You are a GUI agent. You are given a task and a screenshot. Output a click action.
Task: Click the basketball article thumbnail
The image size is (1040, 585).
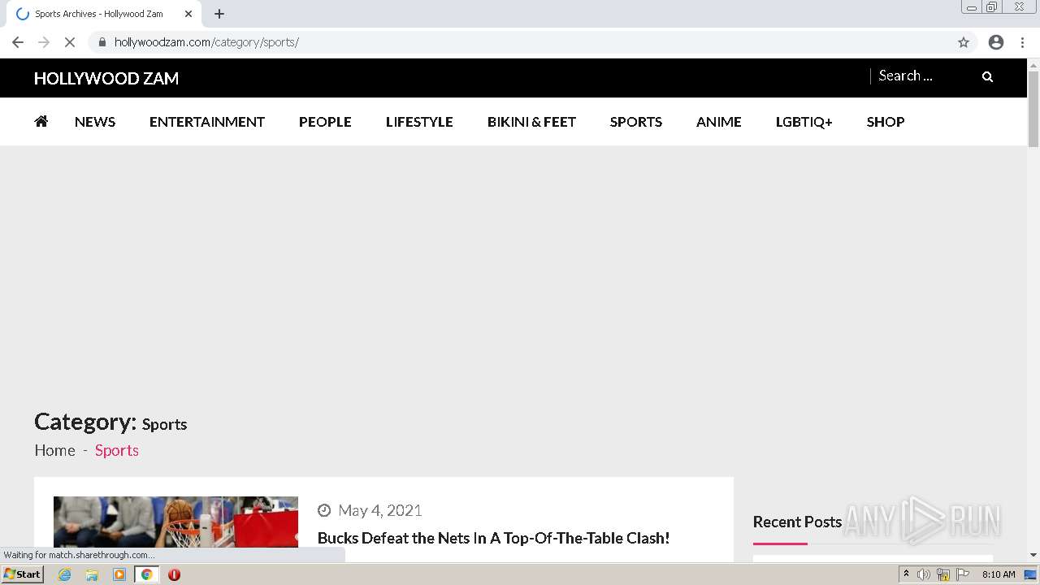pos(175,522)
